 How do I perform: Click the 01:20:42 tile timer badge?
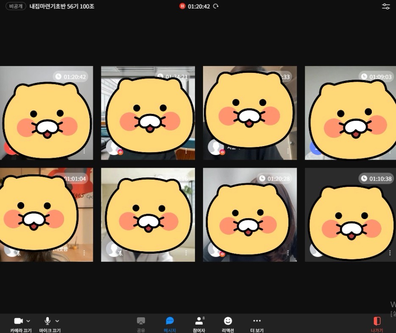click(x=70, y=76)
